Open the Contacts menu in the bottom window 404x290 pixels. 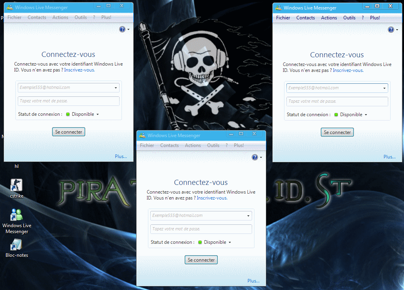pos(170,145)
